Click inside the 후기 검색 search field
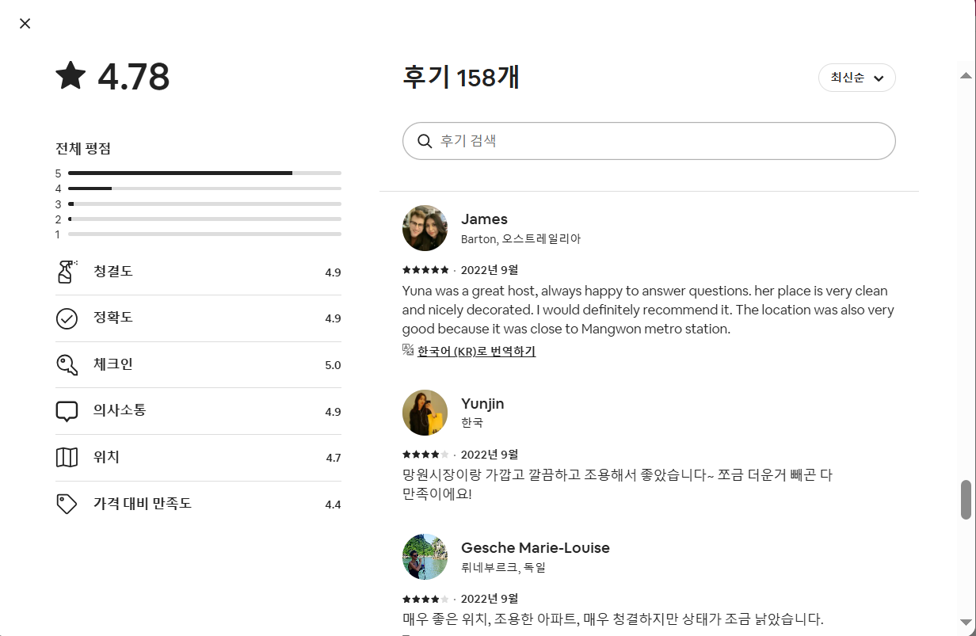 pos(658,141)
